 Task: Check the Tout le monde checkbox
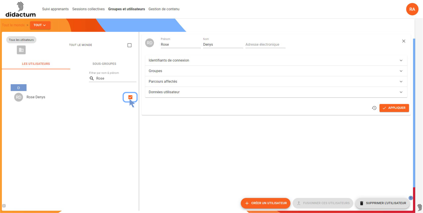click(x=129, y=45)
